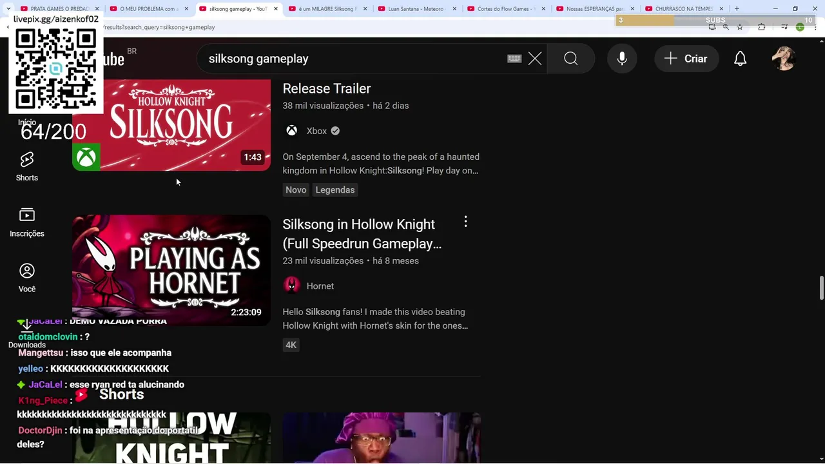Close the Luan Santana - Meteoro tab
Viewport: 825px width, 464px height.
pos(454,9)
